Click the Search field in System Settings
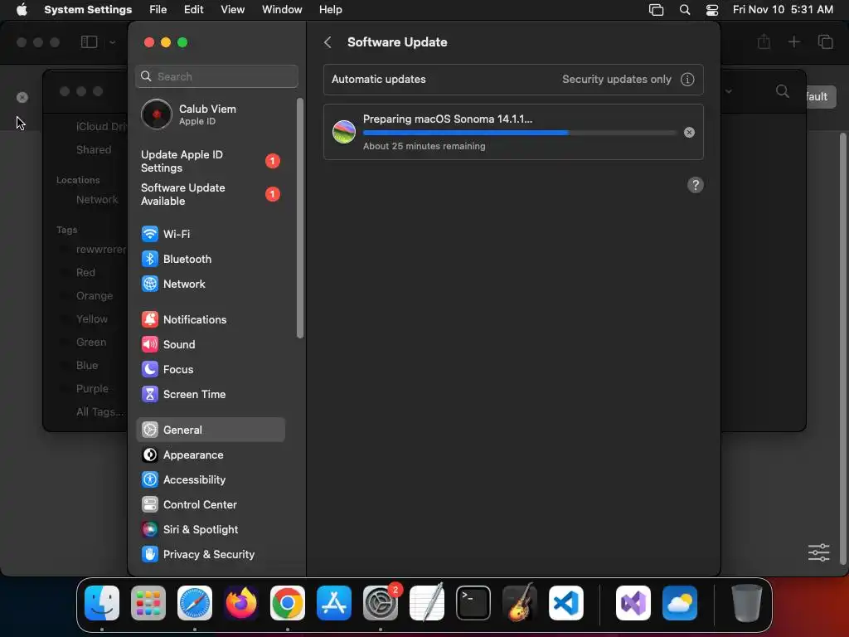 [x=216, y=76]
